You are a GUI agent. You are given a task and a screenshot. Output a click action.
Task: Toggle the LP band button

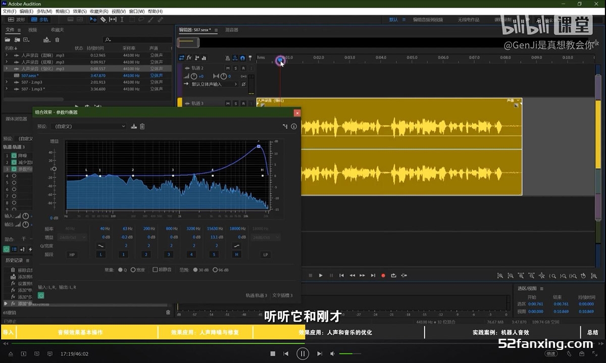266,255
